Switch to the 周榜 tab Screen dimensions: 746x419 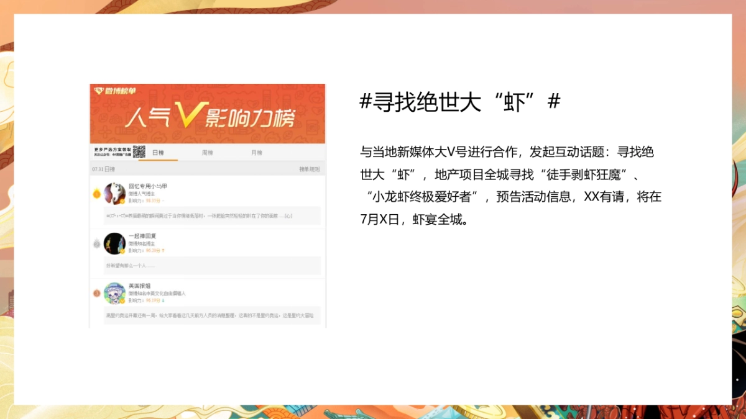[207, 153]
